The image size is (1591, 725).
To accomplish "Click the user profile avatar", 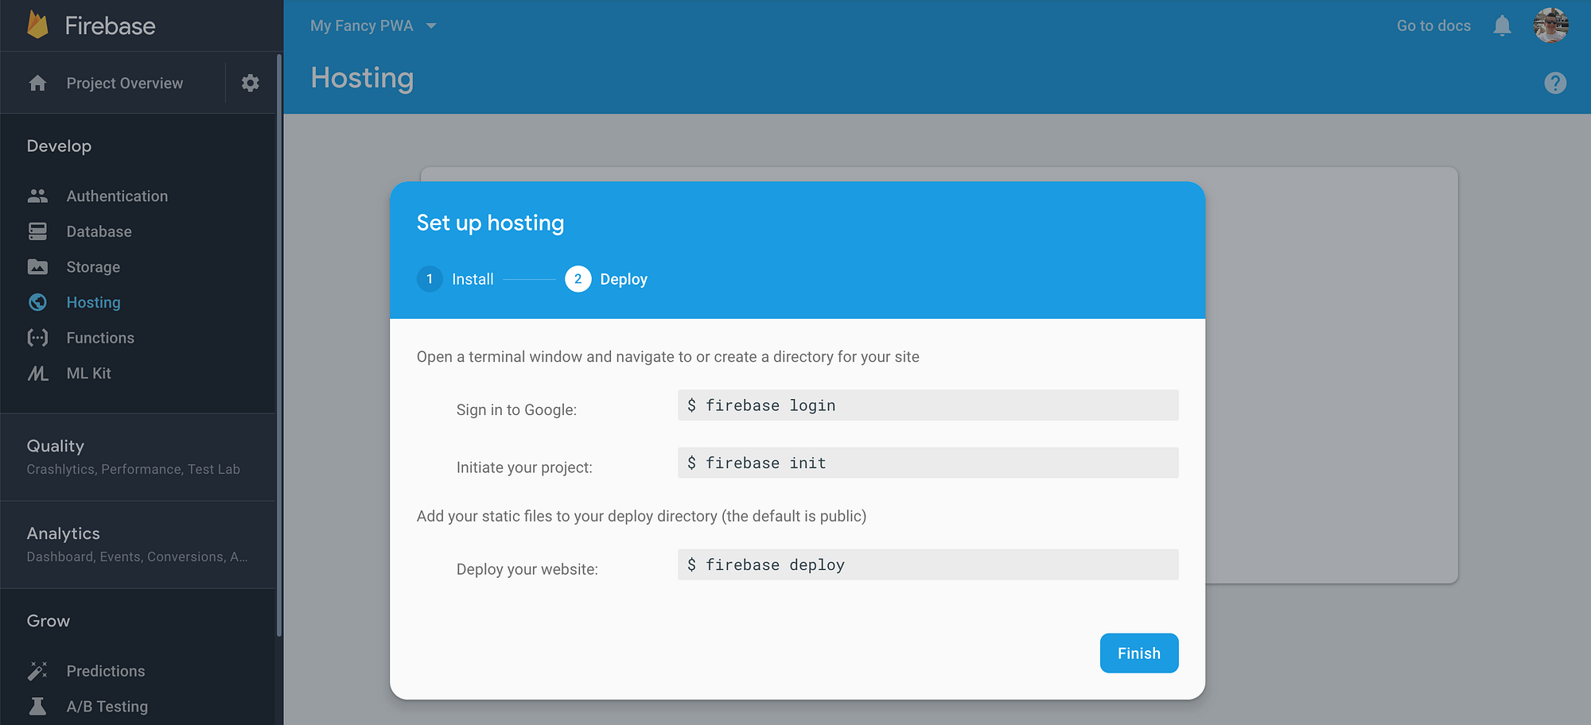I will pyautogui.click(x=1551, y=25).
